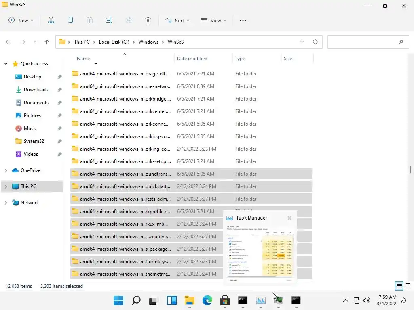Open the Sort dropdown menu
The width and height of the screenshot is (414, 310).
click(x=177, y=20)
